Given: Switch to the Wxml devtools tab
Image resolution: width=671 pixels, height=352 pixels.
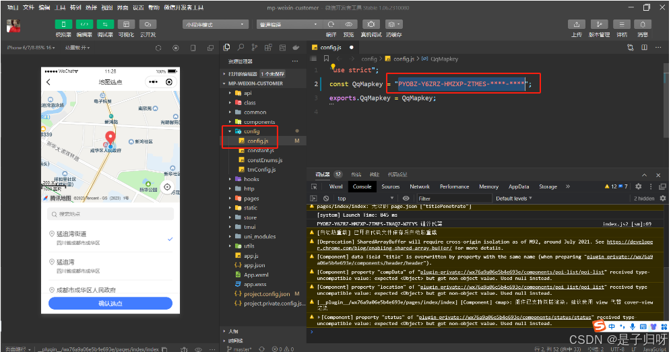Looking at the screenshot, I should coord(335,186).
